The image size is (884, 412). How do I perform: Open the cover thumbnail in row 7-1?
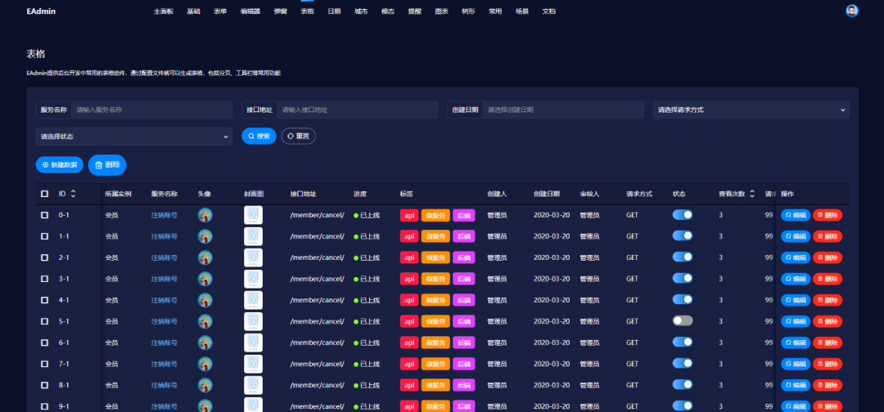click(x=253, y=364)
